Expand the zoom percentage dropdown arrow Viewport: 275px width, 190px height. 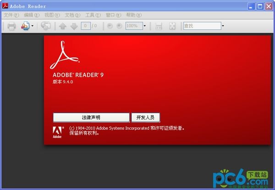coord(145,26)
